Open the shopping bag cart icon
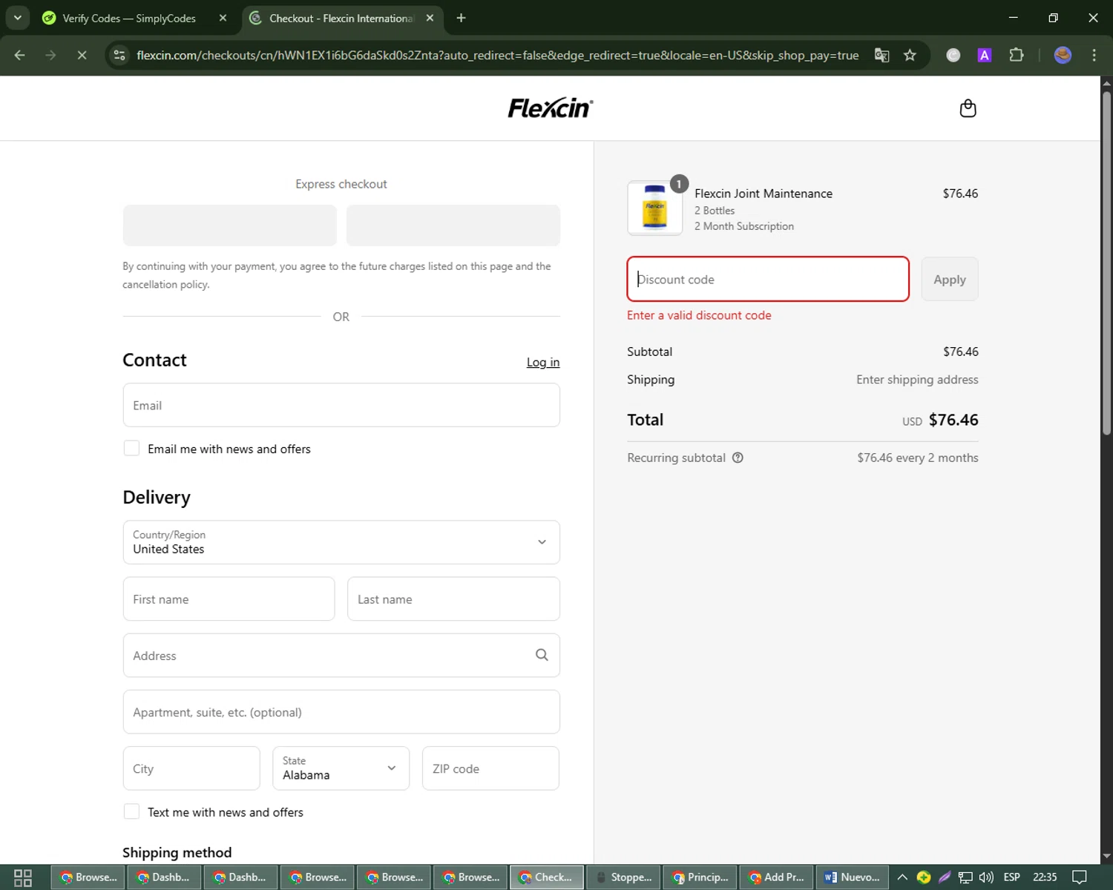This screenshot has height=890, width=1113. point(968,108)
